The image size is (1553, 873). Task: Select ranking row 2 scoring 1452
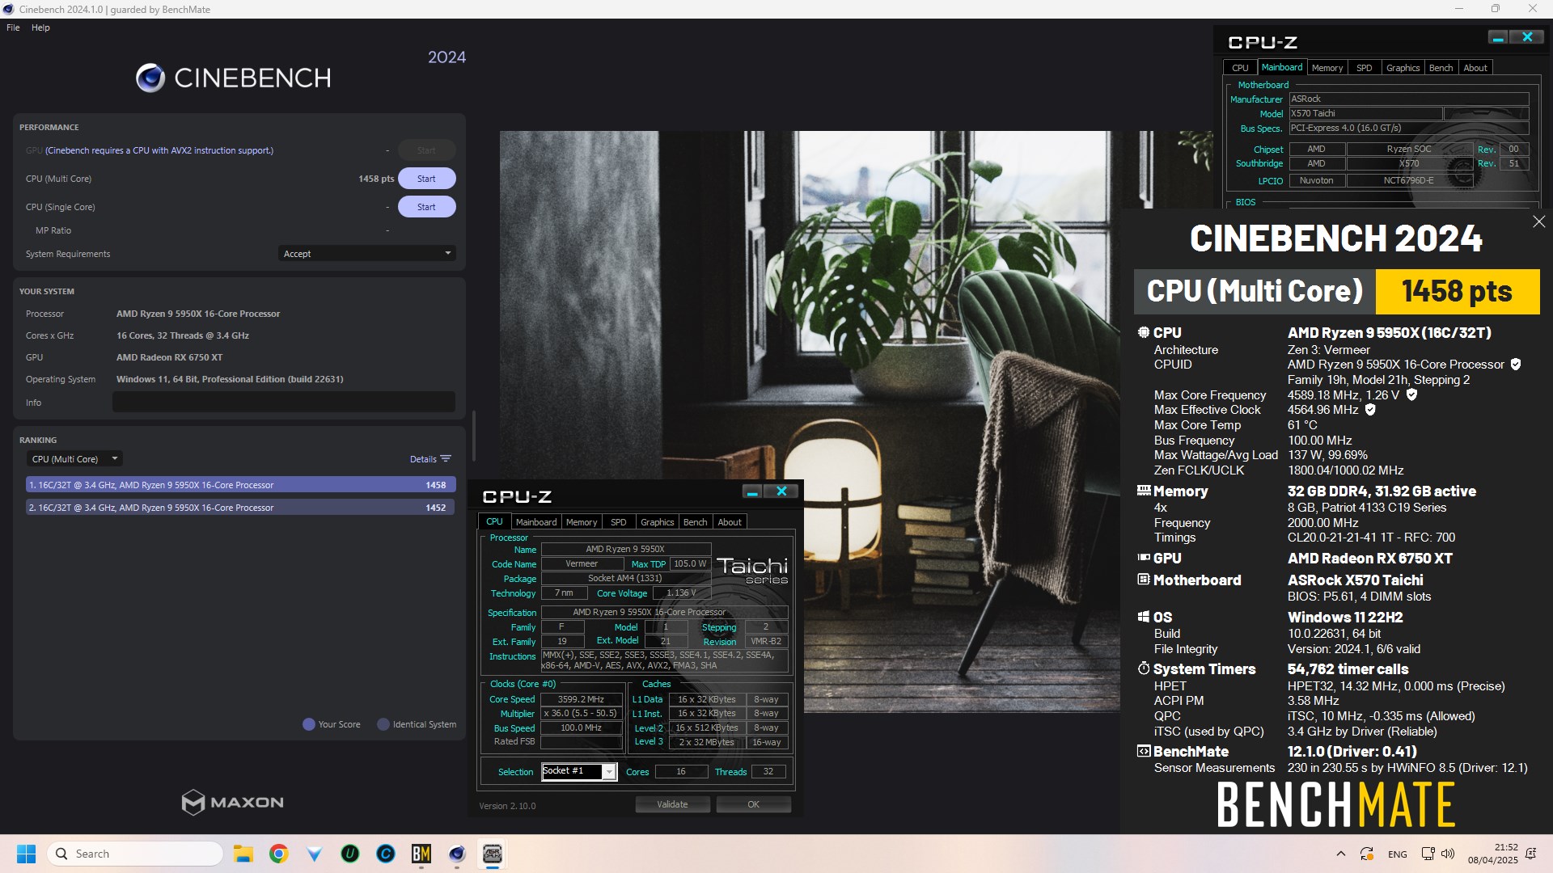[240, 508]
